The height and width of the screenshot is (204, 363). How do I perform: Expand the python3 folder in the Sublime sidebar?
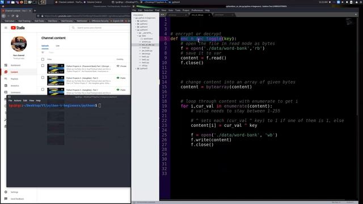point(136,27)
